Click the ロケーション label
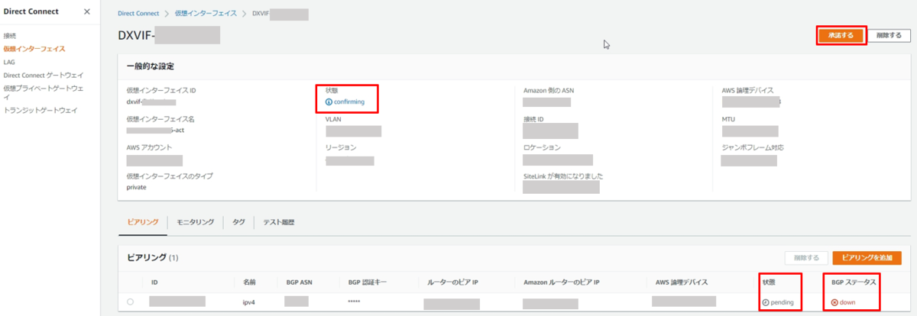917x316 pixels. coord(543,147)
